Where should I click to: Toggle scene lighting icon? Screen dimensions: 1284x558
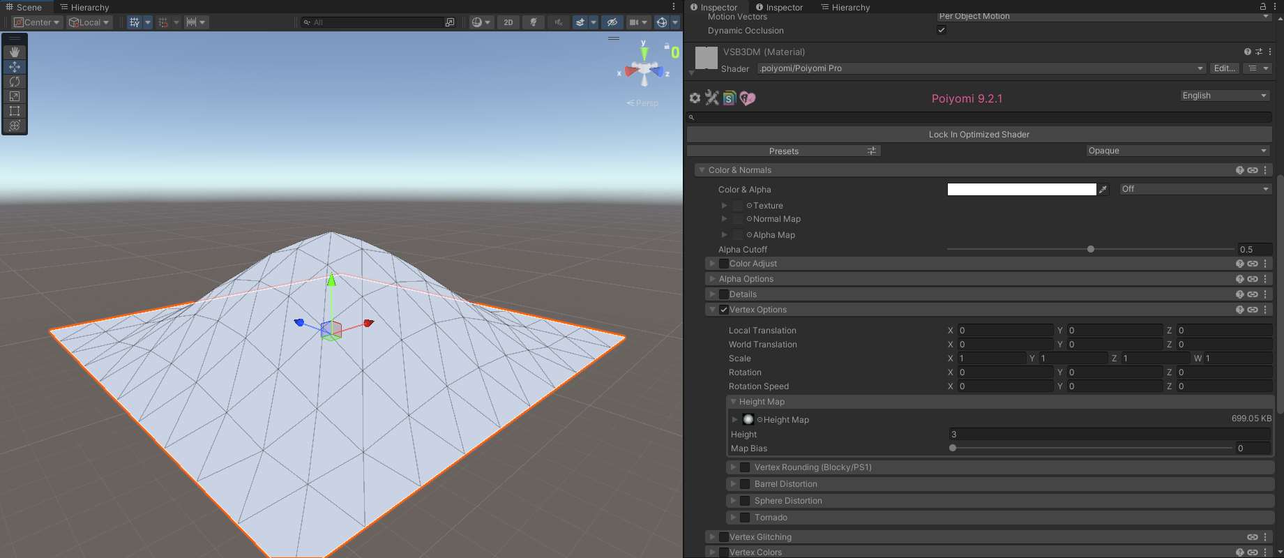point(534,22)
